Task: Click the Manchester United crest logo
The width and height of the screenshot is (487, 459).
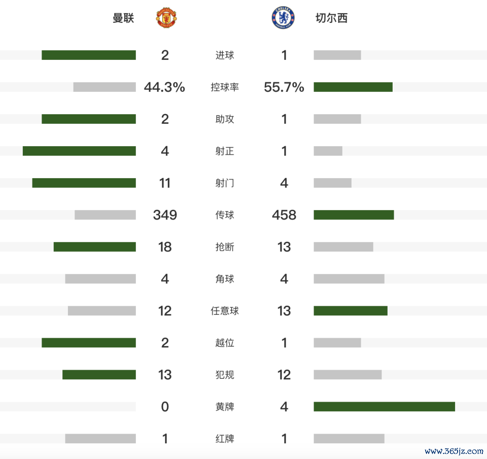Action: 165,18
